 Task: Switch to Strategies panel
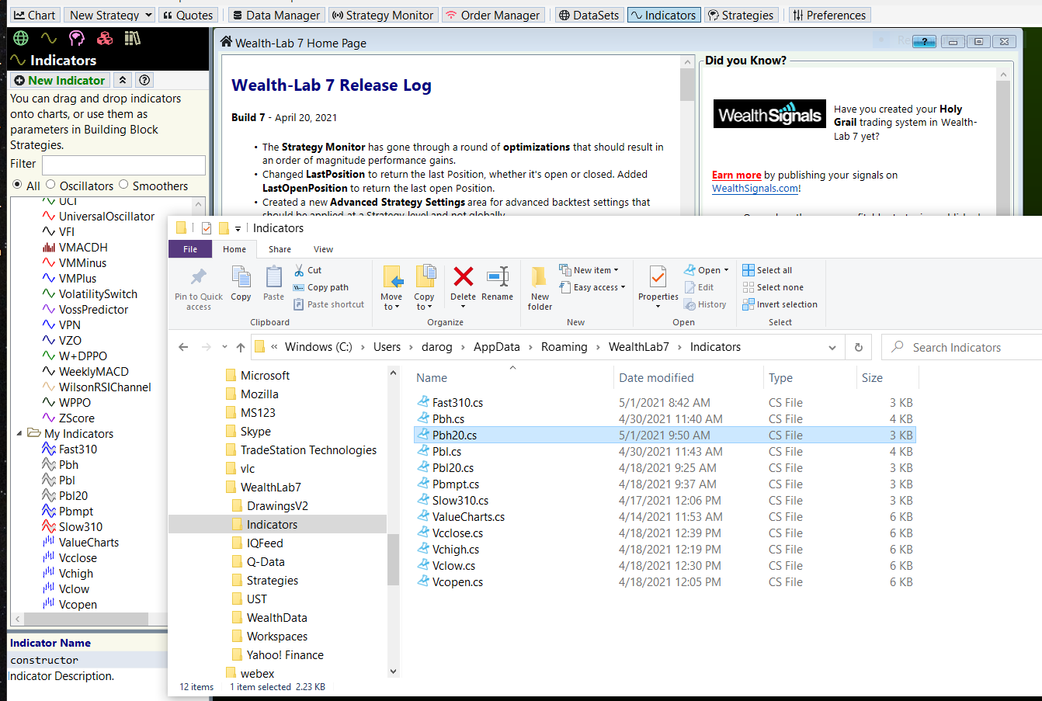pos(741,15)
